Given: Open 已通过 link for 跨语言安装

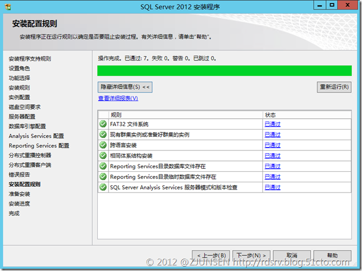Looking at the screenshot, I should click(273, 145).
